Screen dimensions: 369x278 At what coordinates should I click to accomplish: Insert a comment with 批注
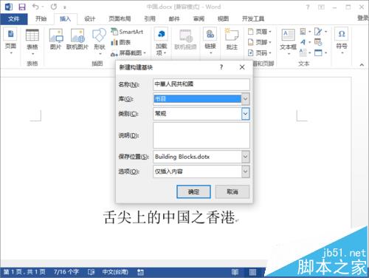tap(232, 39)
